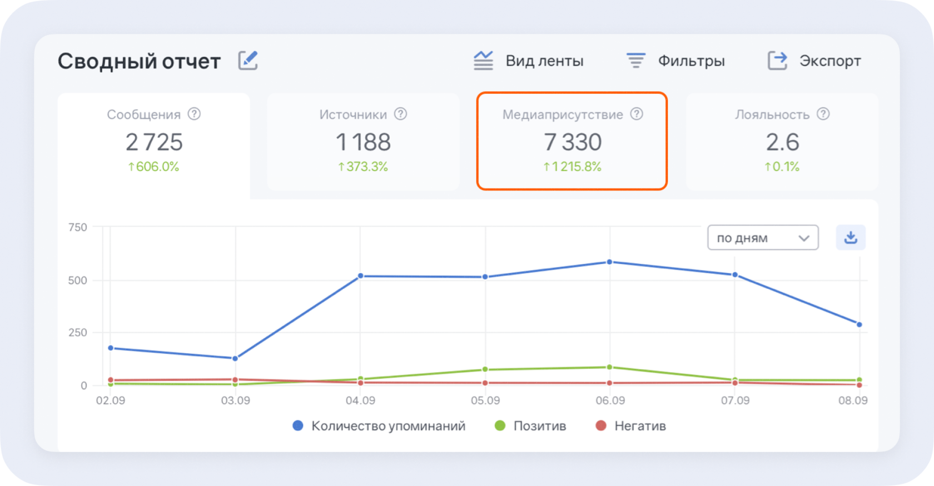Switch to the Источники metric tab

pyautogui.click(x=363, y=142)
